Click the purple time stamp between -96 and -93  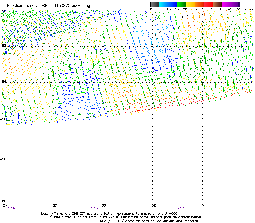(182, 208)
